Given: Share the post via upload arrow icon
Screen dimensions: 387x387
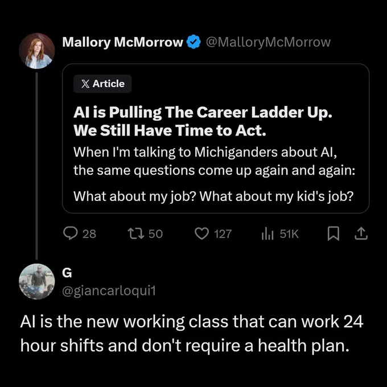Looking at the screenshot, I should (x=361, y=233).
